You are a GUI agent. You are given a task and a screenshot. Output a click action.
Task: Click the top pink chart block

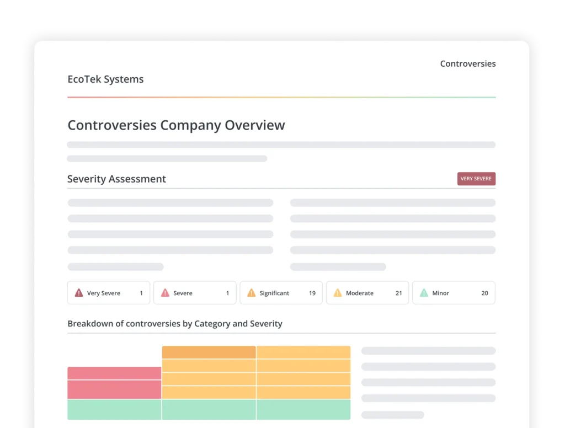click(114, 373)
